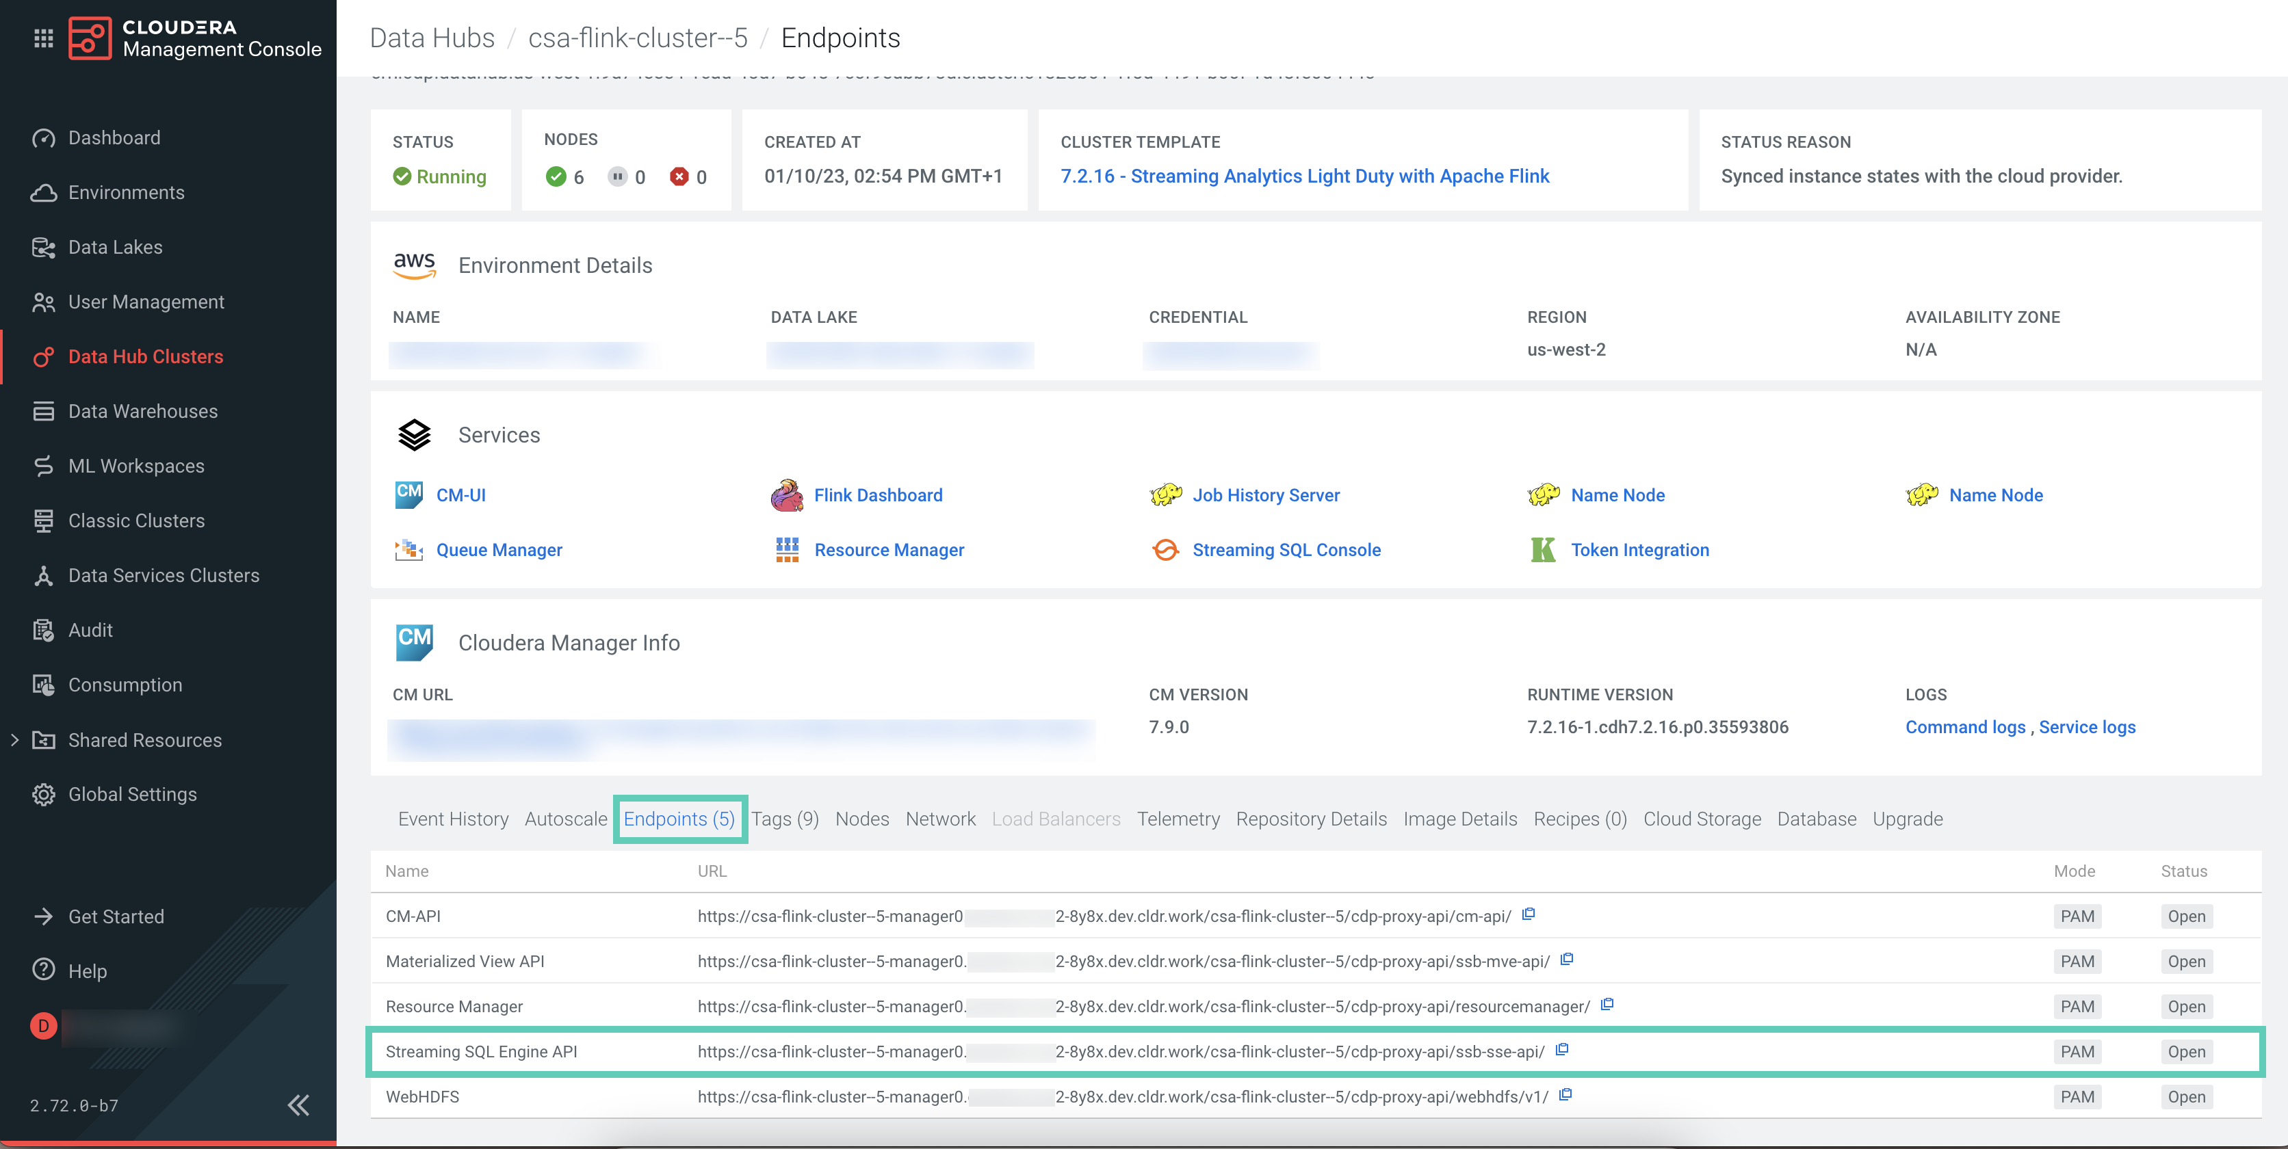This screenshot has width=2288, height=1149.
Task: Click the user avatar D icon
Action: [44, 1026]
